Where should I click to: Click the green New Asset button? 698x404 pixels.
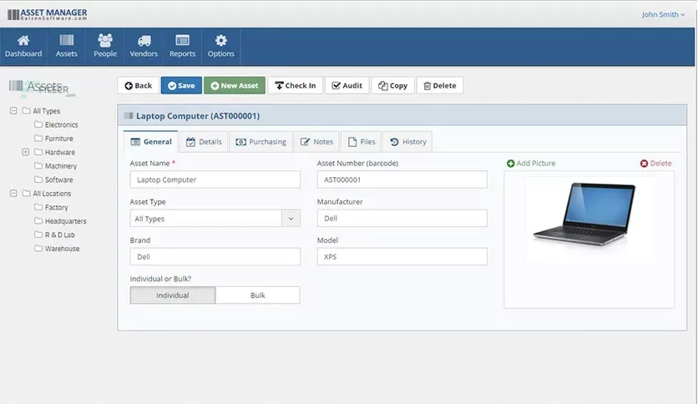tap(235, 85)
